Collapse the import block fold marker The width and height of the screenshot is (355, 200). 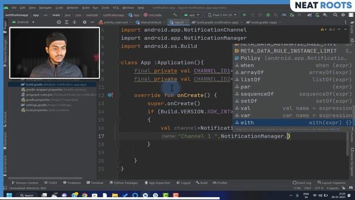(x=118, y=46)
